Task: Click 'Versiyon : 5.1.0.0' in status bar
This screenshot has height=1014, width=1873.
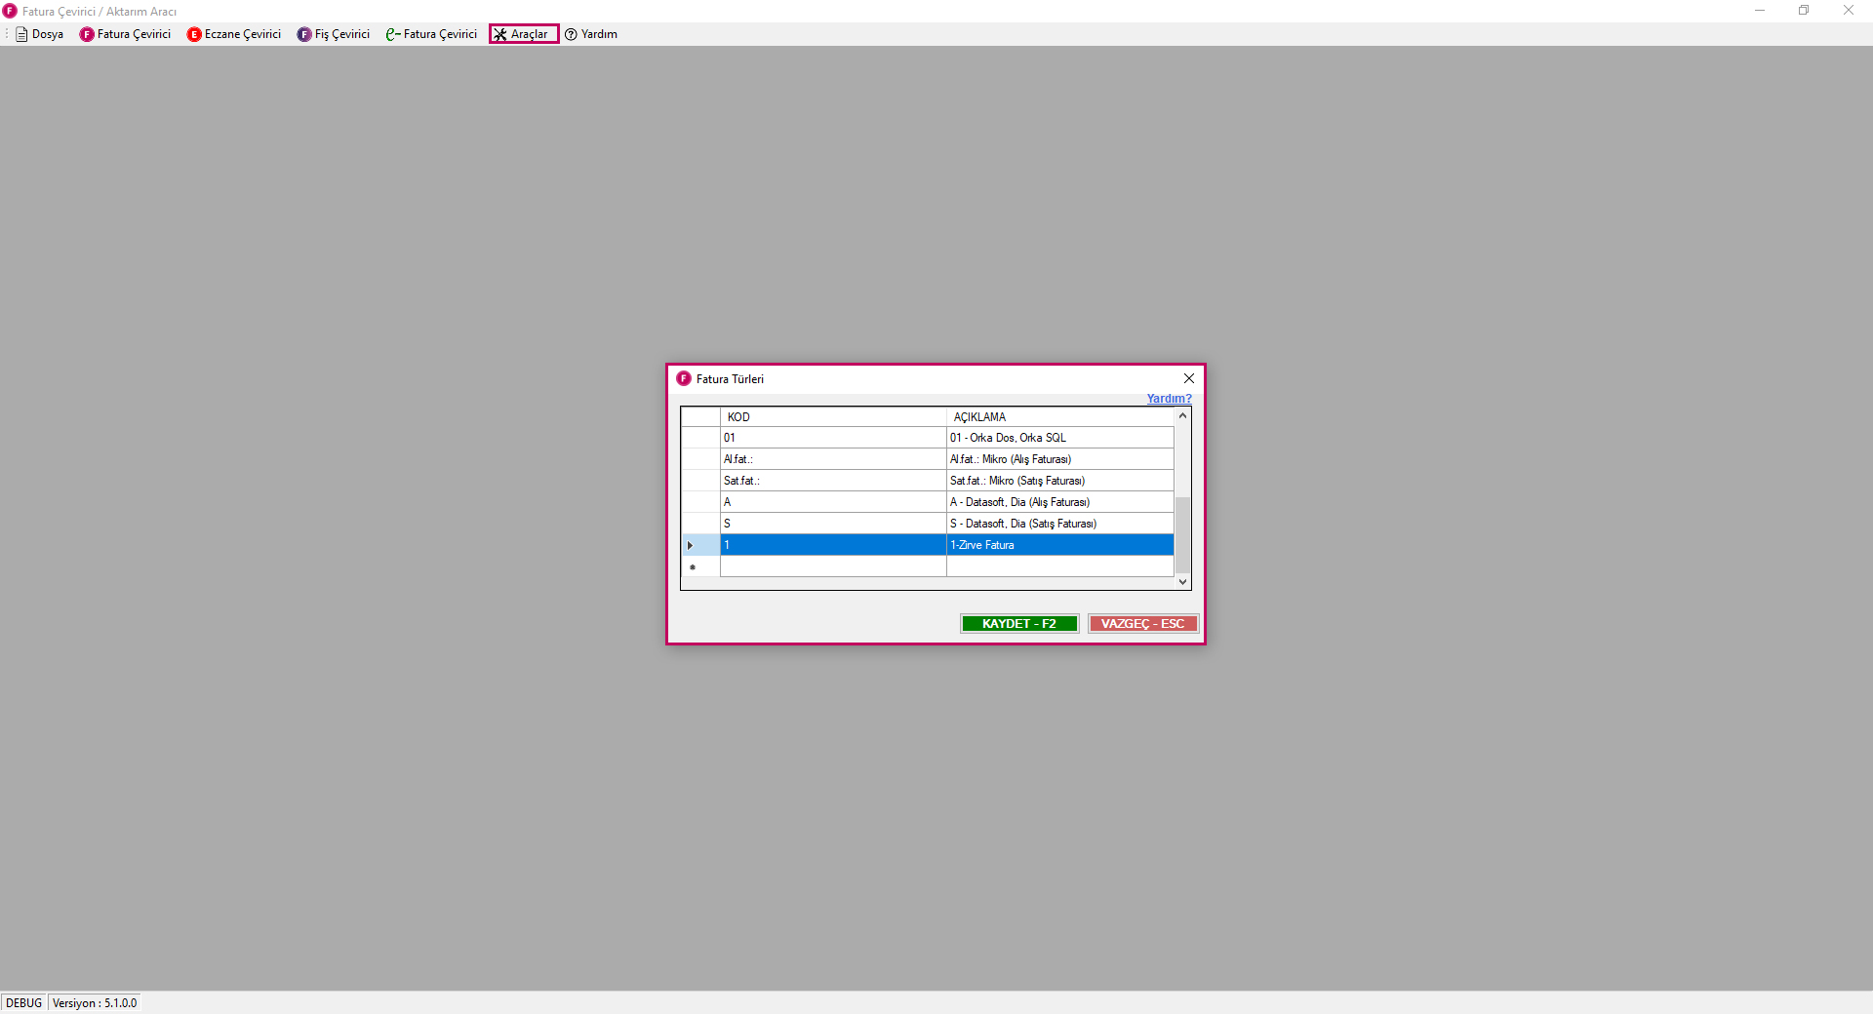Action: [95, 1002]
